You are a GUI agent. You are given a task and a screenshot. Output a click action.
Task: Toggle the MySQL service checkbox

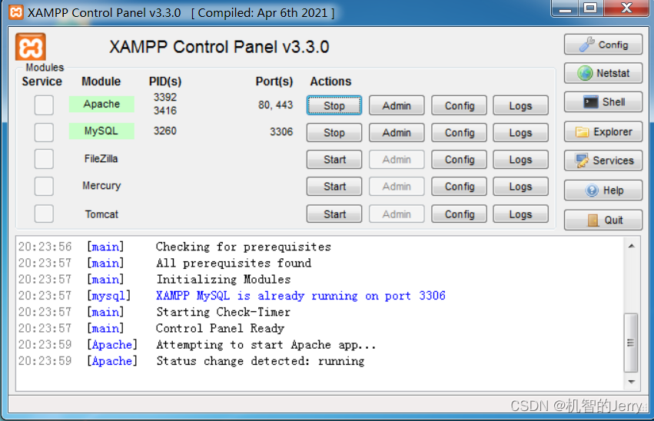pyautogui.click(x=44, y=132)
